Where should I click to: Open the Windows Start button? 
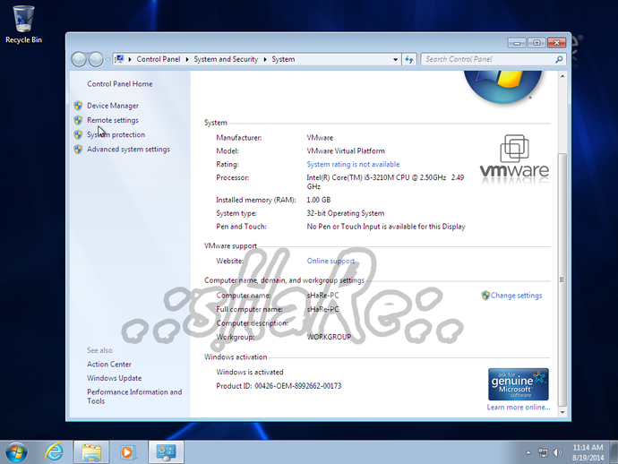point(16,451)
